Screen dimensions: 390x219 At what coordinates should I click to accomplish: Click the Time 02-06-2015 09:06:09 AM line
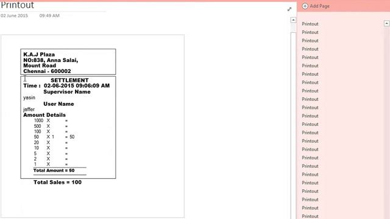66,86
